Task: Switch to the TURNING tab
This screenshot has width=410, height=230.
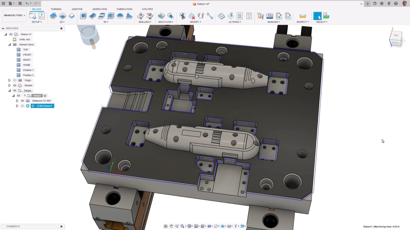Action: coord(56,9)
